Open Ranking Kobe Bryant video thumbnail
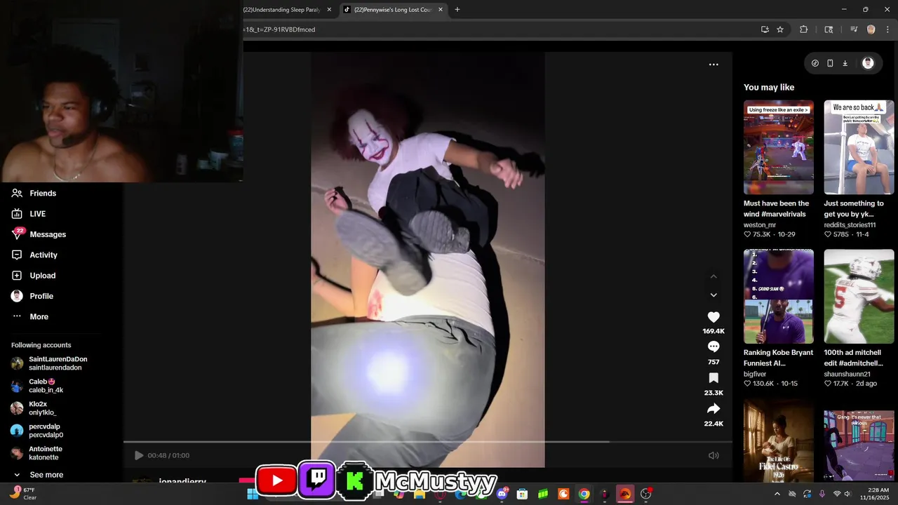This screenshot has width=898, height=505. tap(779, 296)
